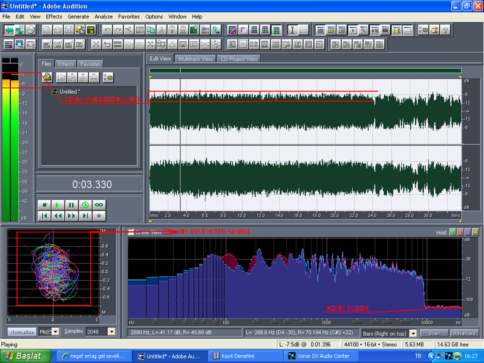
Task: Click the Open file folder icon
Action: pyautogui.click(x=57, y=30)
